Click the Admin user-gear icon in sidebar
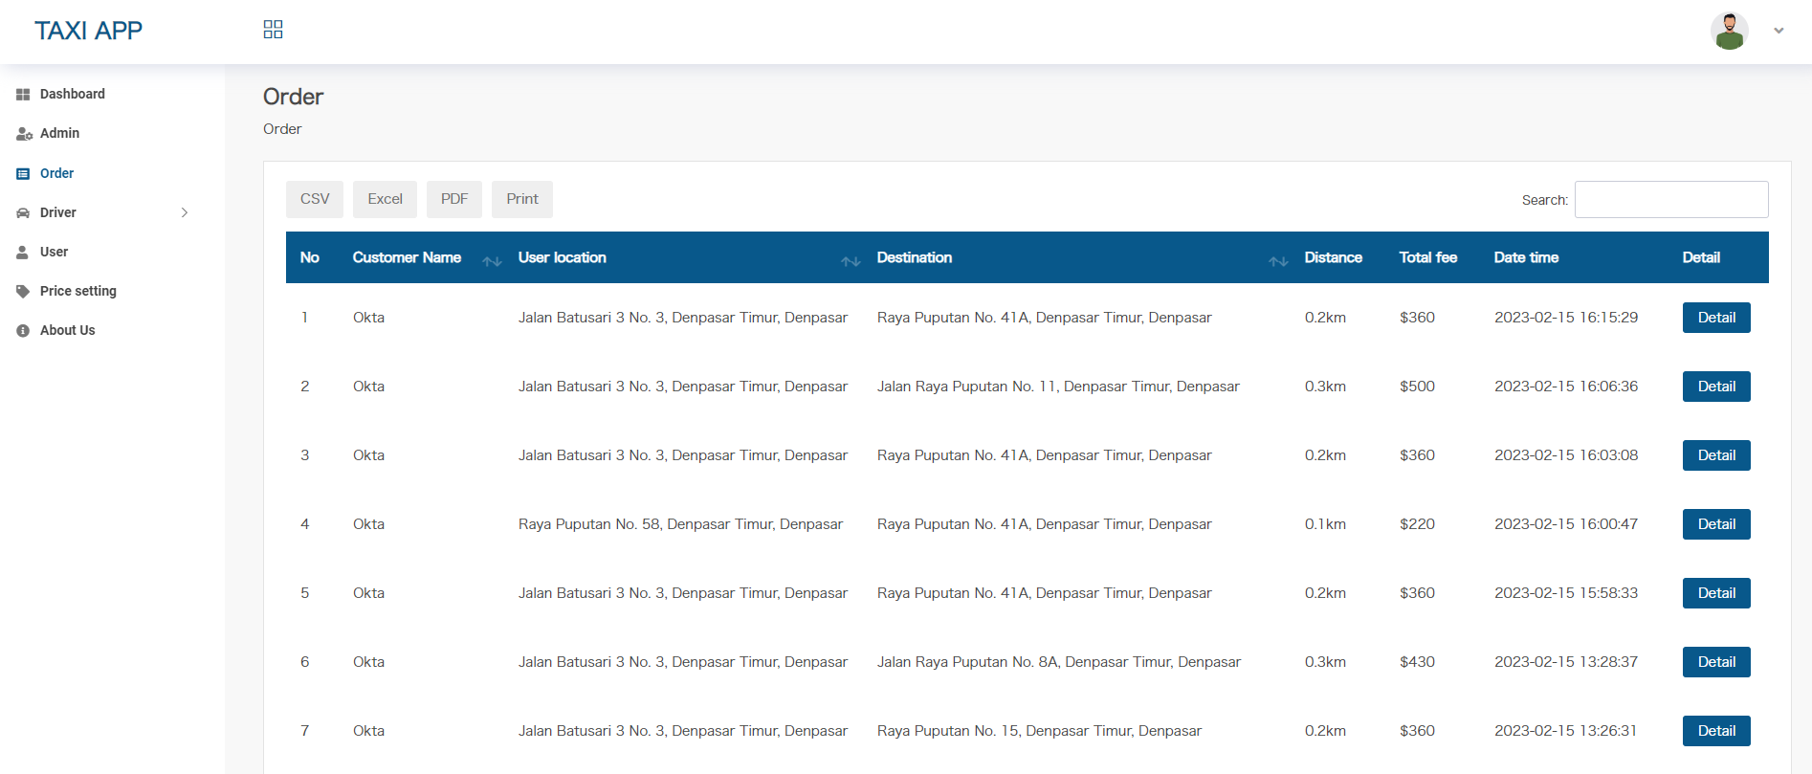Screen dimensions: 1812x774 point(24,134)
